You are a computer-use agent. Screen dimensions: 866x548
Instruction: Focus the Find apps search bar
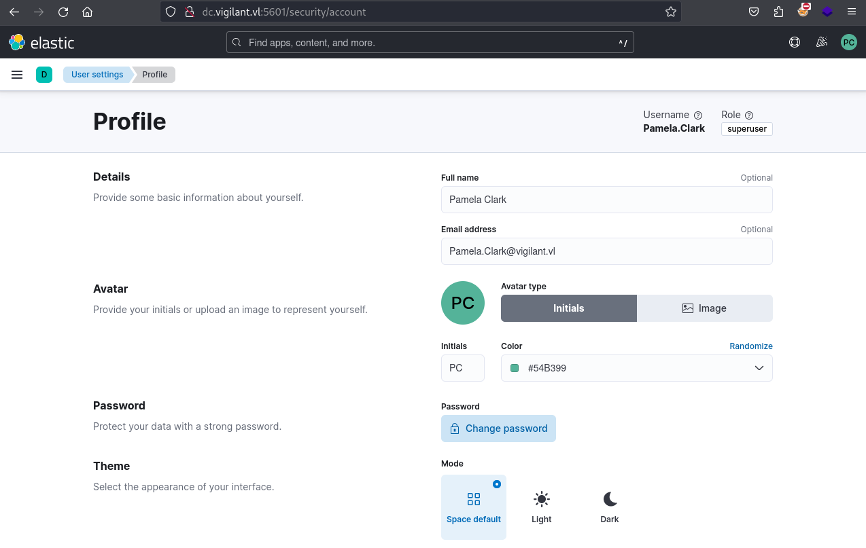[430, 43]
